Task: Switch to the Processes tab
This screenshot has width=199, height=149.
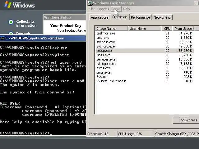Action: tap(120, 17)
